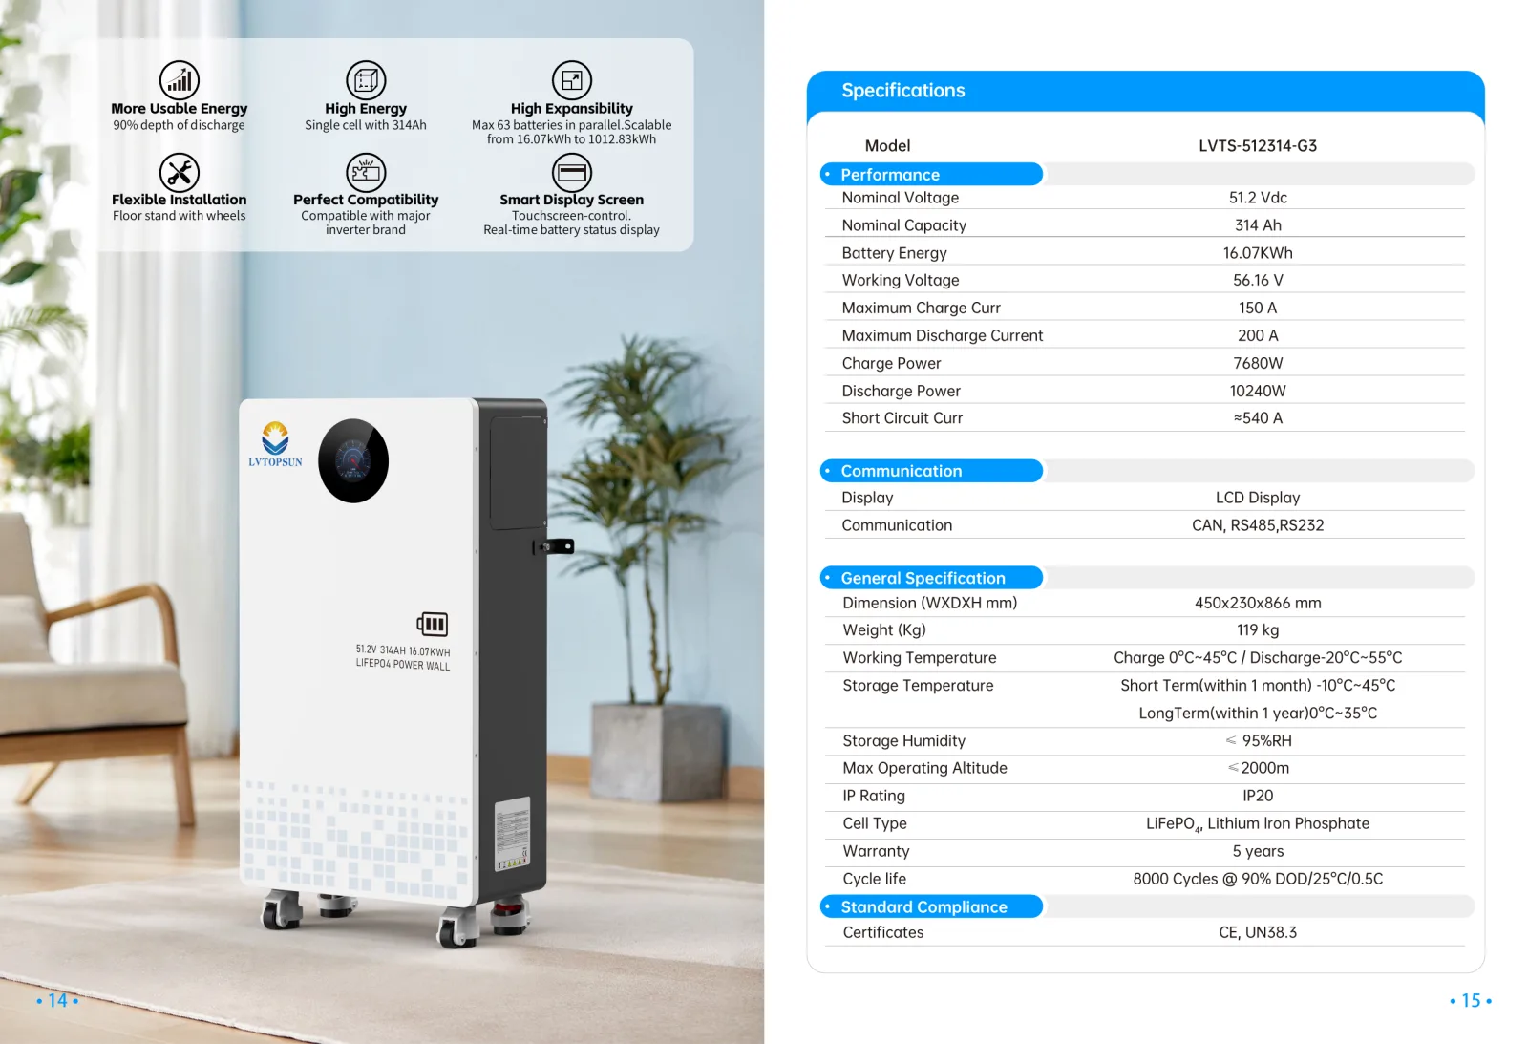Click the value 51.2 Vdc
This screenshot has width=1528, height=1044.
[x=1258, y=198]
